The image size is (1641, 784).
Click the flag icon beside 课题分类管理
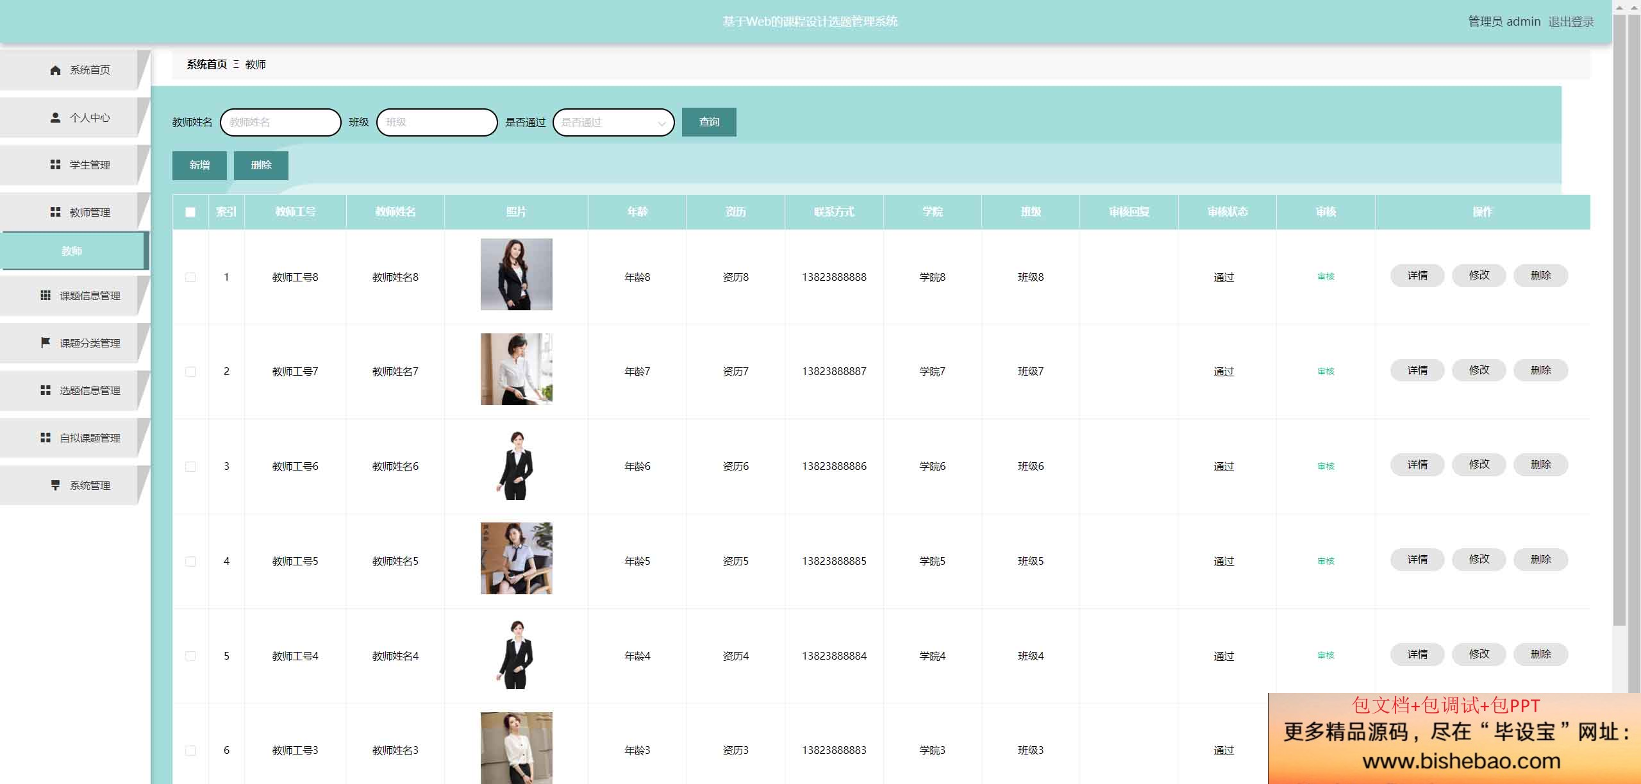(x=46, y=343)
